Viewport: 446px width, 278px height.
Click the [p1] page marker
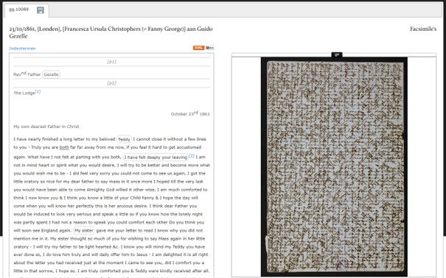pyautogui.click(x=111, y=62)
